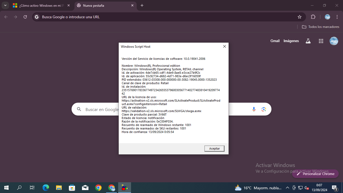Viewport: 343px width, 193px height.
Task: Open the Chrome tab search dropdown arrow
Action: [5, 5]
